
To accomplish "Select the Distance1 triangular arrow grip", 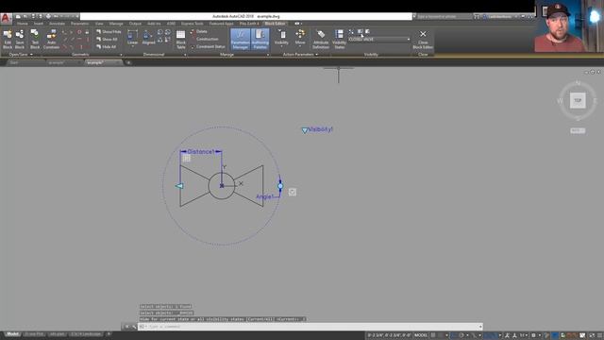I will (179, 186).
